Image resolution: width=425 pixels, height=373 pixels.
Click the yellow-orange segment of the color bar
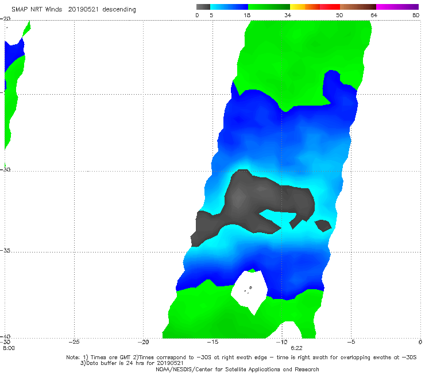(x=305, y=7)
